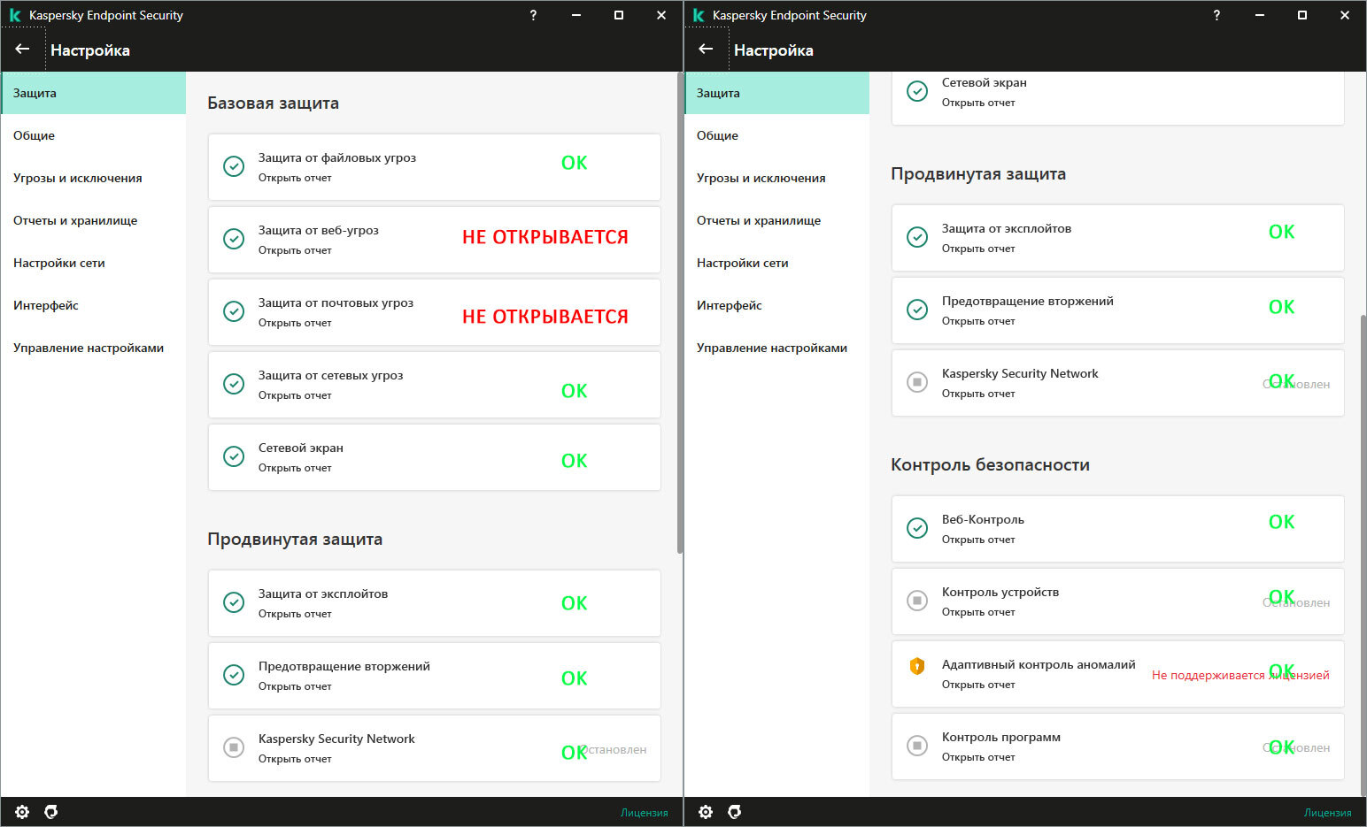Open report for Адаптивный контроль аномалий
The image size is (1367, 827).
978,685
